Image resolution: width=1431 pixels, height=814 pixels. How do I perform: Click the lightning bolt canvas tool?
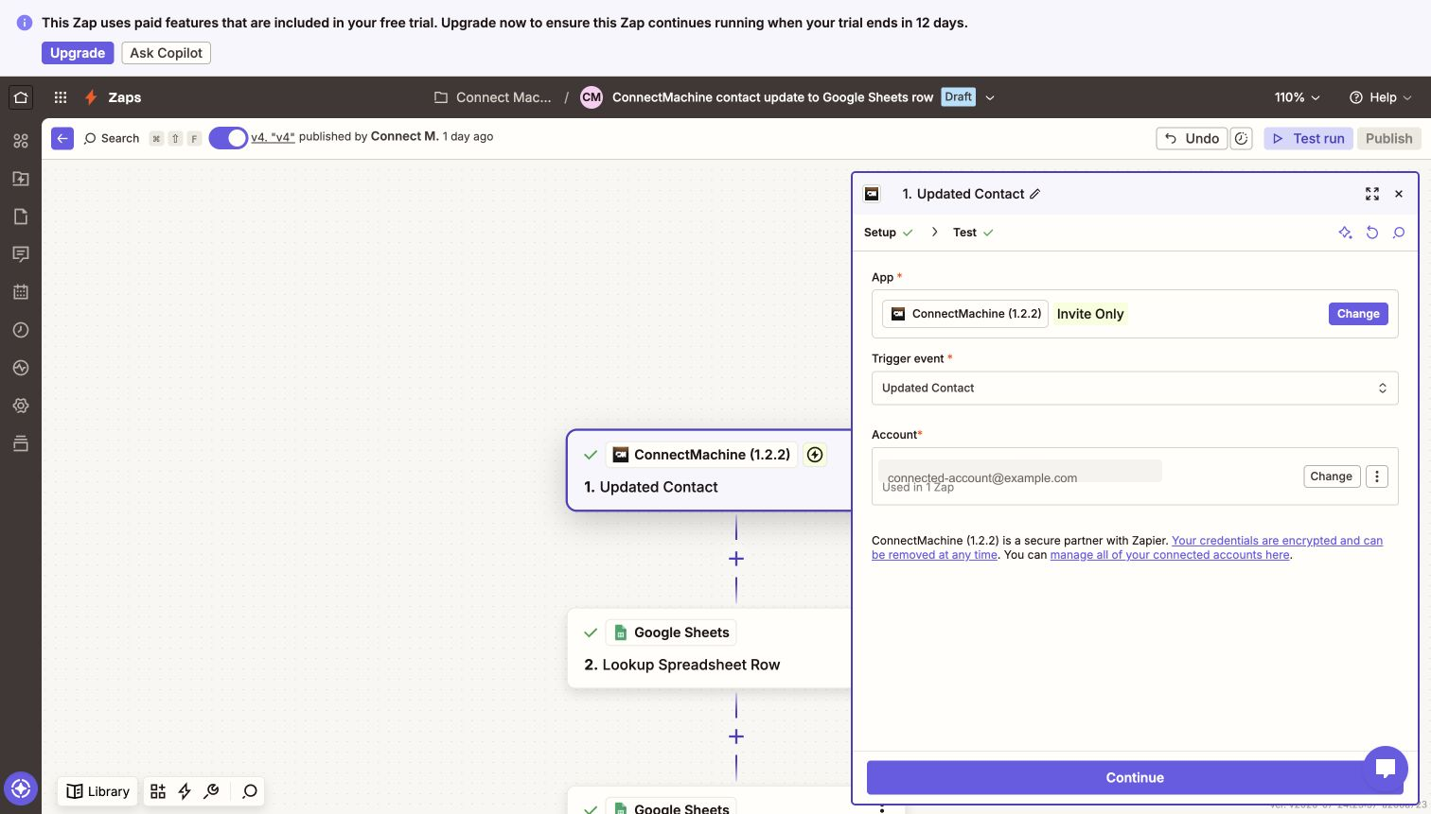click(x=185, y=791)
